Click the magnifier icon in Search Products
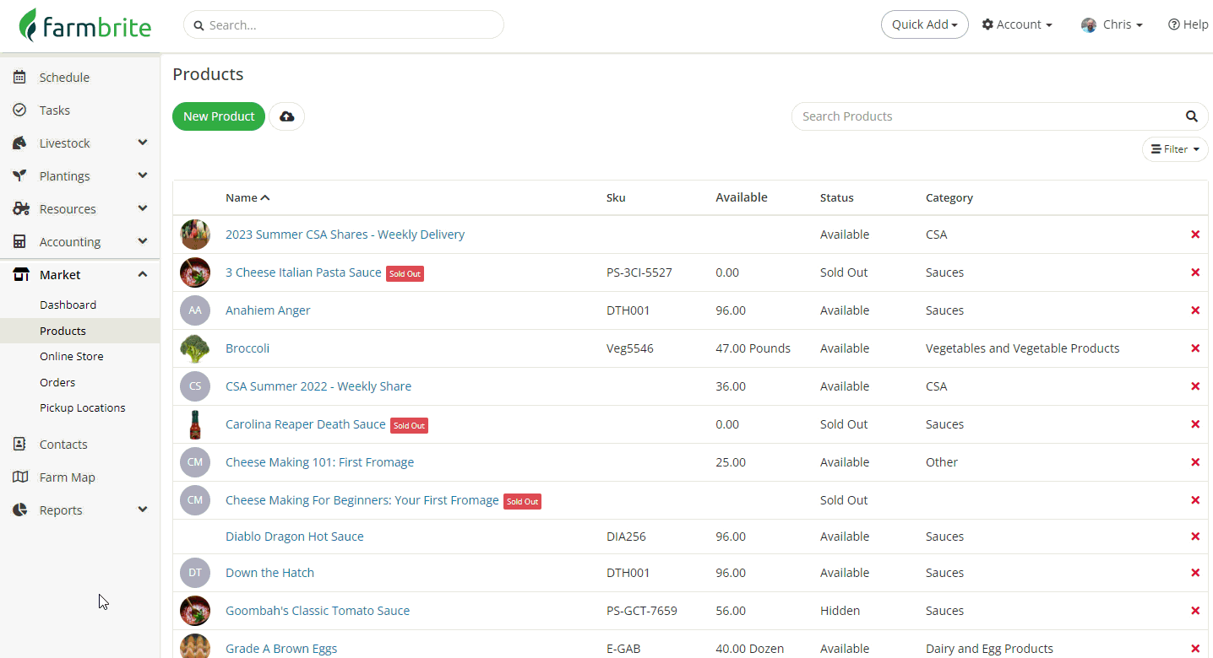Image resolution: width=1213 pixels, height=658 pixels. pos(1191,116)
